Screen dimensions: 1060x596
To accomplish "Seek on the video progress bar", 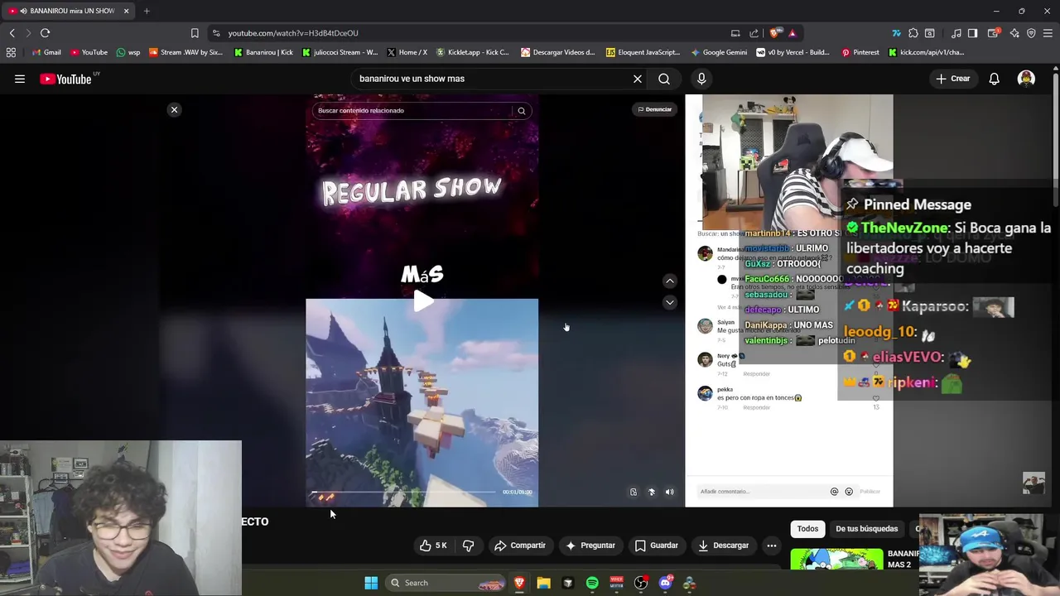I will click(406, 492).
